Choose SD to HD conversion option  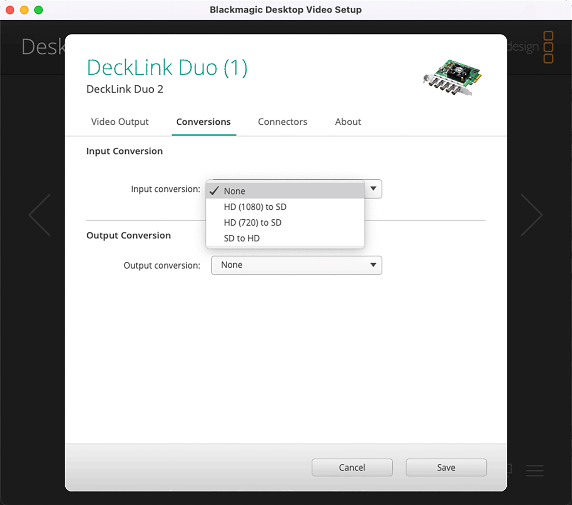point(285,238)
